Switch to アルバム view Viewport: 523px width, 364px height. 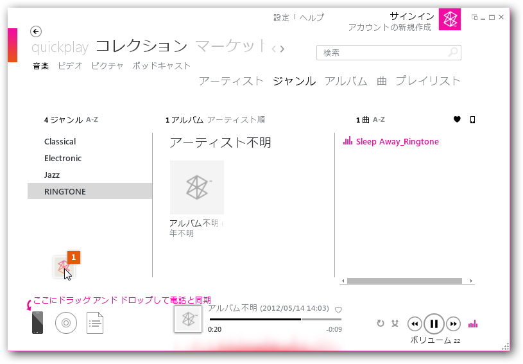pyautogui.click(x=347, y=81)
